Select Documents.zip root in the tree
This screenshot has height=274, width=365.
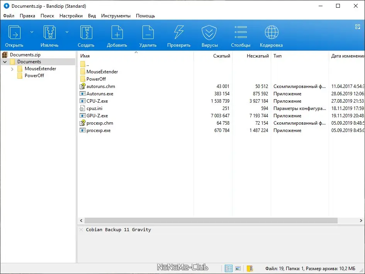click(x=25, y=55)
